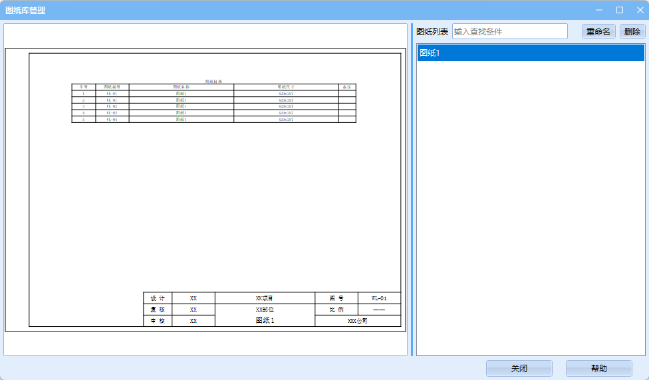The height and width of the screenshot is (380, 649).
Task: Click the 比例 cell in title block
Action: point(336,310)
